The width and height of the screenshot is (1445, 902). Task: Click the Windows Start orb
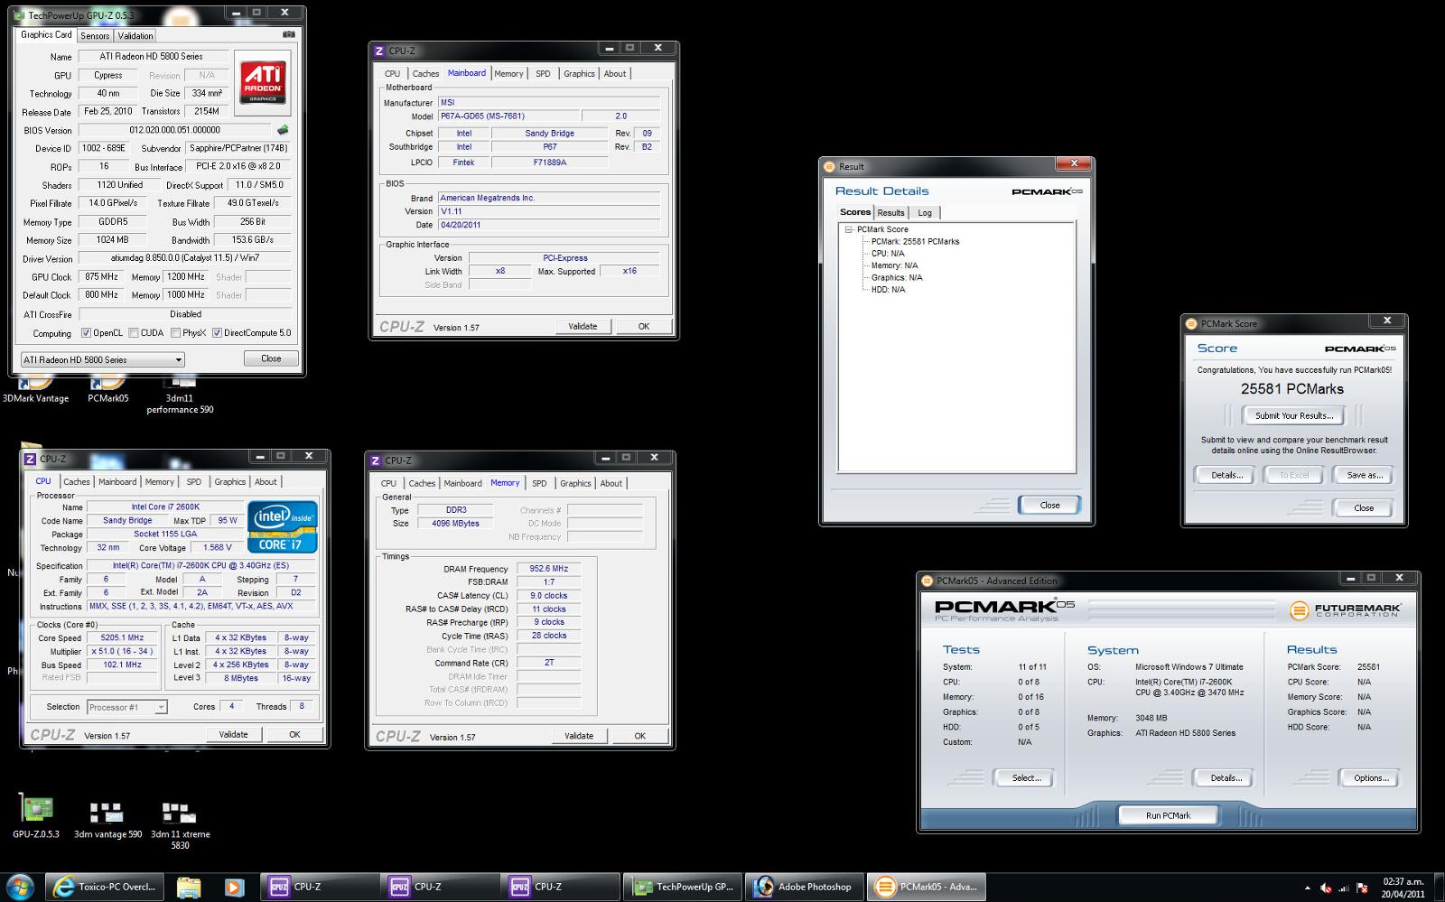click(x=20, y=887)
